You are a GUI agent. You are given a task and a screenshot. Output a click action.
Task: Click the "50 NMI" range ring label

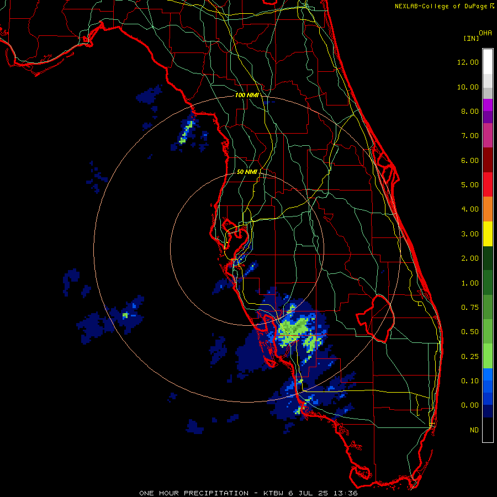point(247,172)
